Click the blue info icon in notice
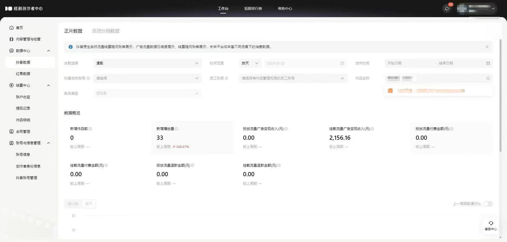This screenshot has width=507, height=242. coord(71,47)
